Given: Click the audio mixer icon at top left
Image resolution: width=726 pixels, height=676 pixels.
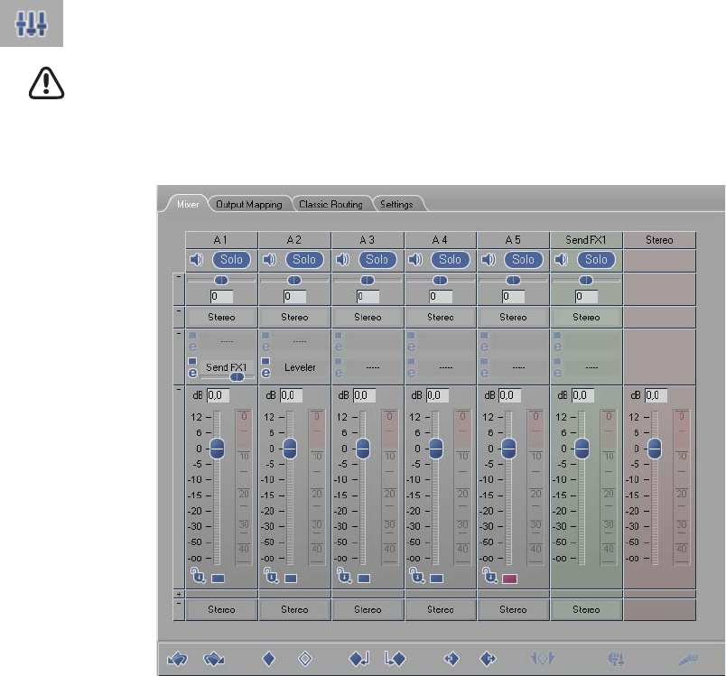Looking at the screenshot, I should click(32, 23).
